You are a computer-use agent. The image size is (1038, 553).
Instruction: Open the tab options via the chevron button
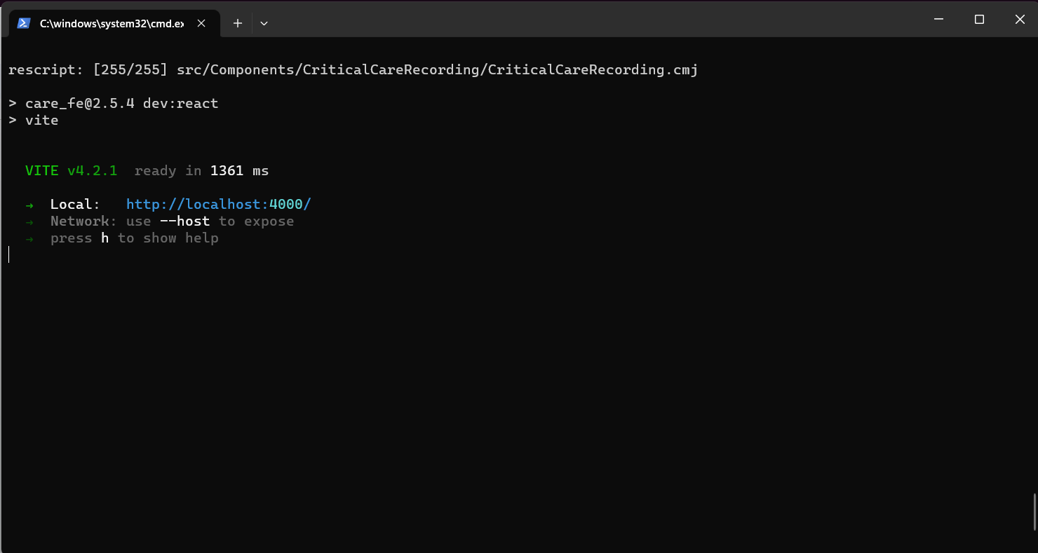point(264,22)
